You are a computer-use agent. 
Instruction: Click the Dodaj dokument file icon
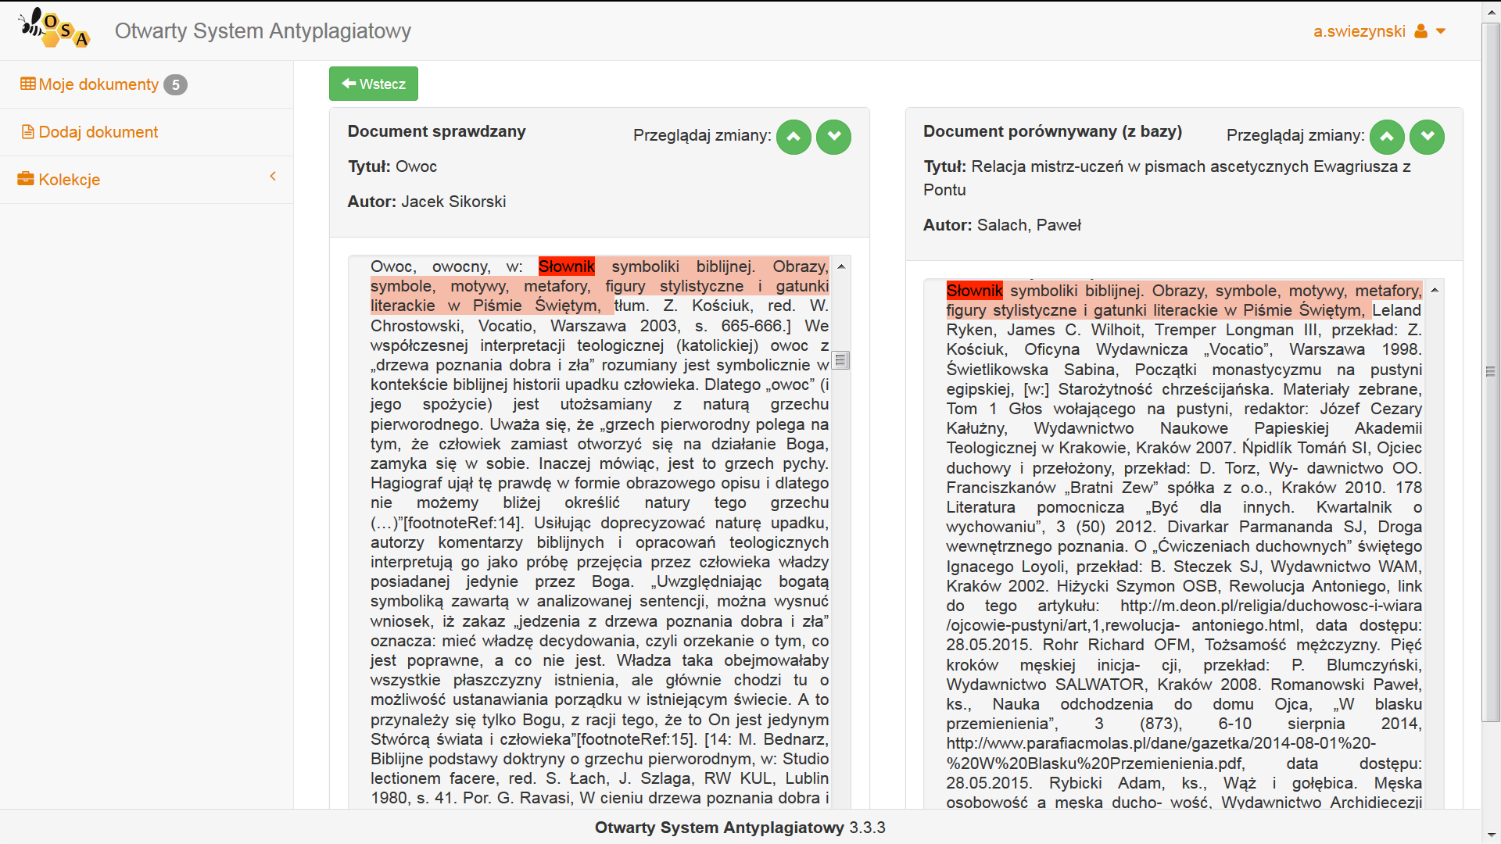28,132
